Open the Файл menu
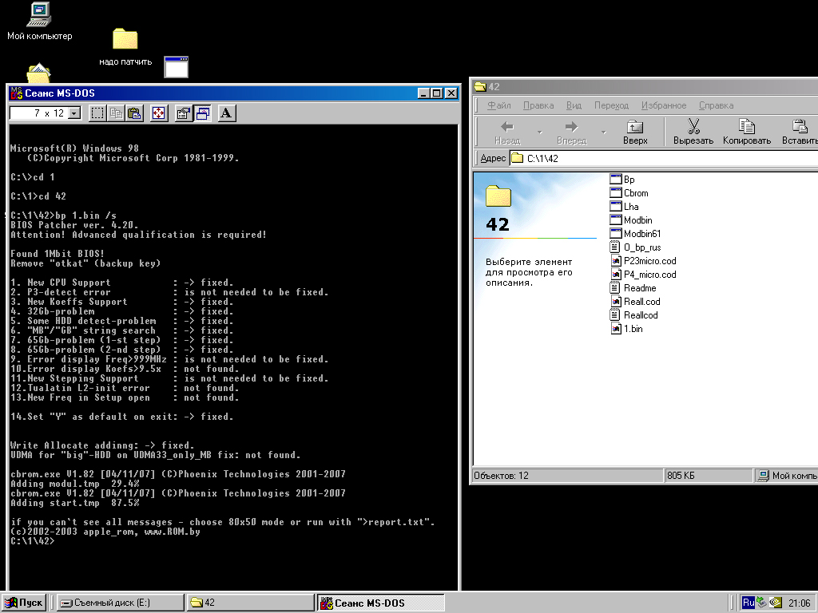 tap(498, 105)
